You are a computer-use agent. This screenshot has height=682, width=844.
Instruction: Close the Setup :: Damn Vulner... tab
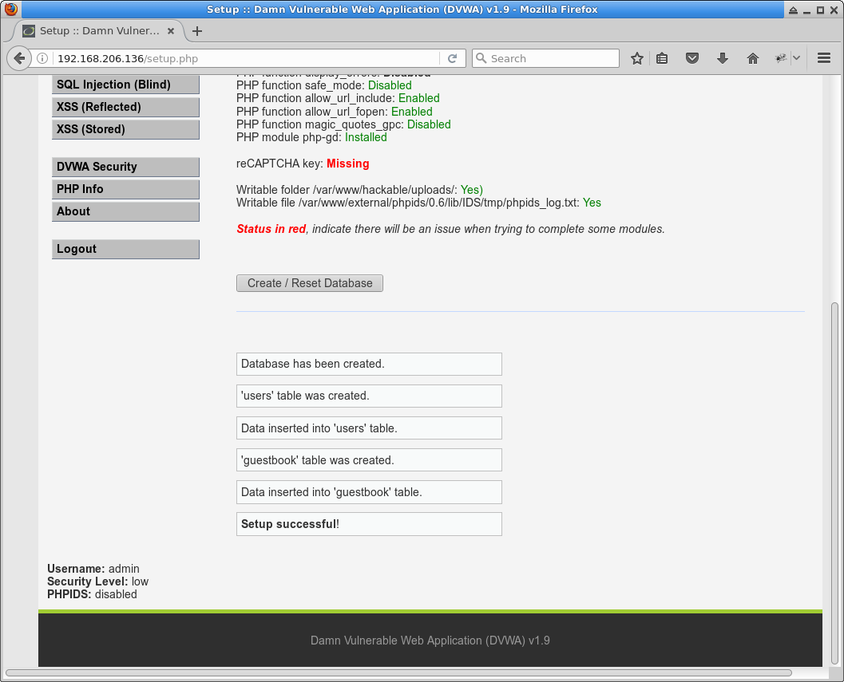[171, 31]
